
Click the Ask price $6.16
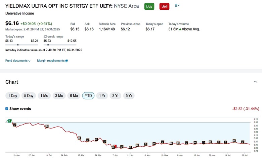[89, 29]
